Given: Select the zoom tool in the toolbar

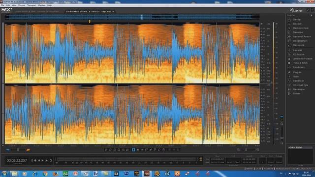Looking at the screenshot, I should [x=159, y=149].
